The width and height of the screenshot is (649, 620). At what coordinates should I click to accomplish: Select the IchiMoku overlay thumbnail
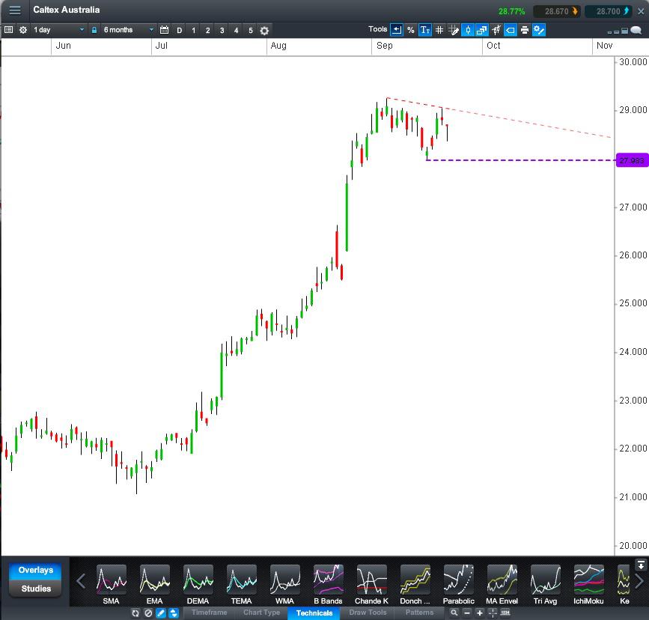click(588, 584)
